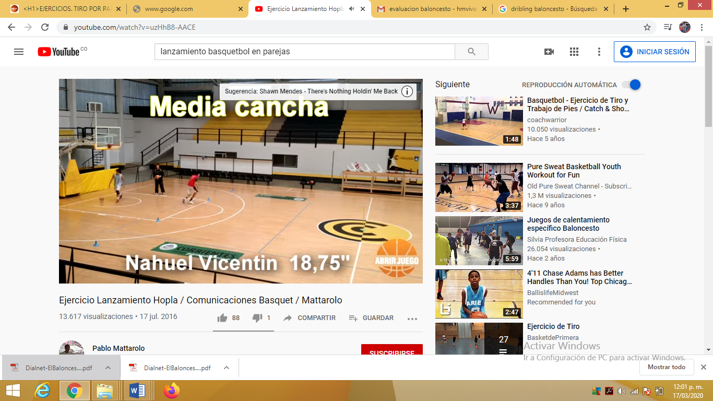Bookmark this page with star icon
The height and width of the screenshot is (401, 713).
[647, 27]
